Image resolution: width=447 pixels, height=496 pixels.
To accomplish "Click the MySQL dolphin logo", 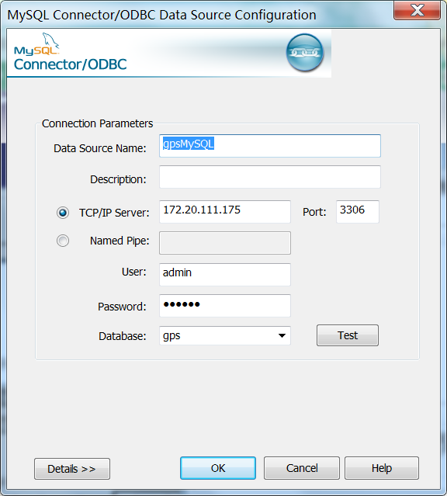I will [36, 44].
